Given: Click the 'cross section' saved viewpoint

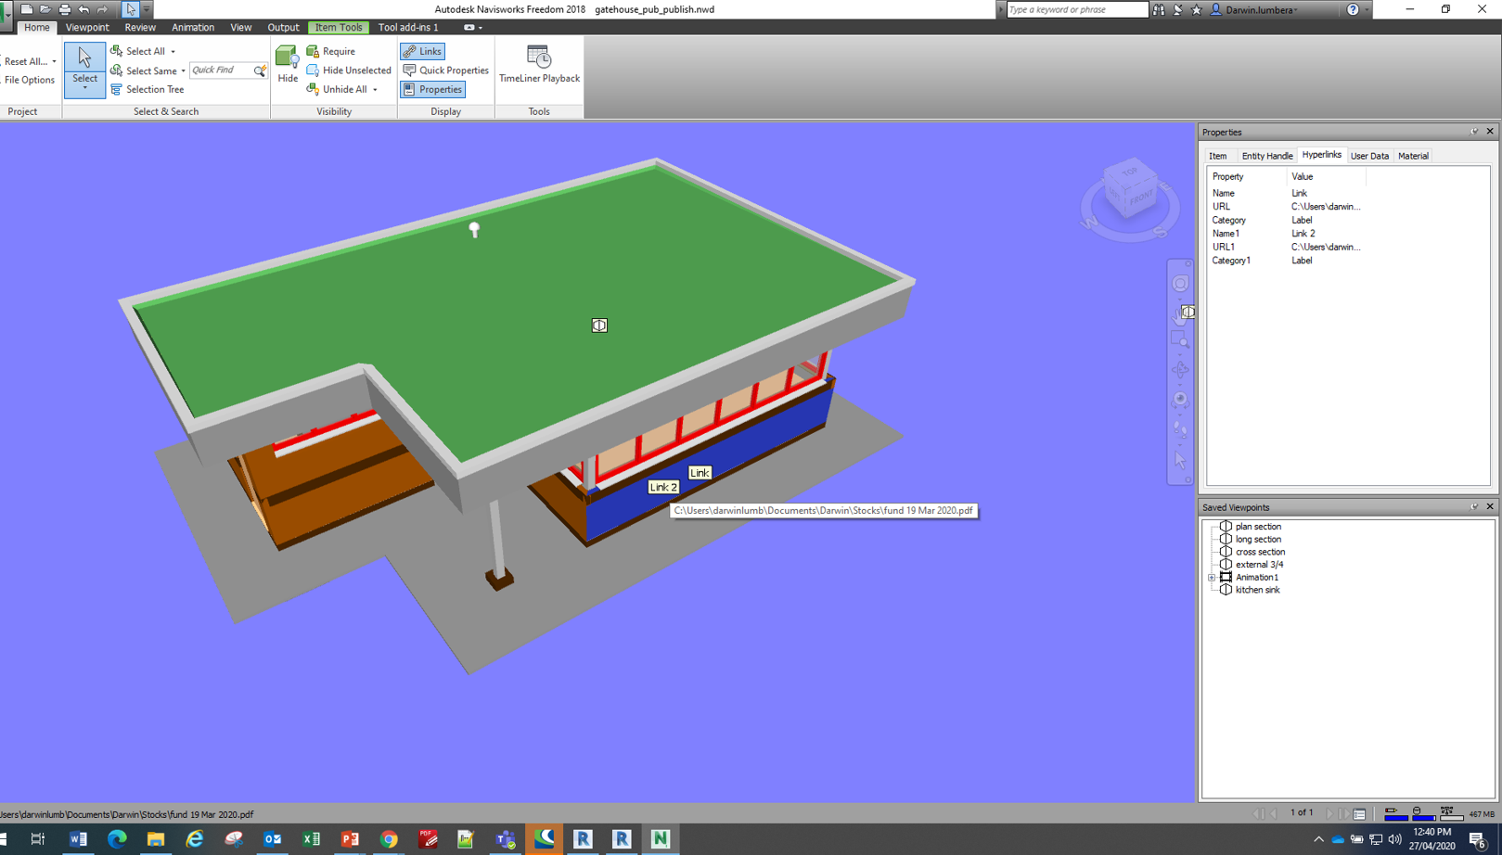Looking at the screenshot, I should [1260, 552].
